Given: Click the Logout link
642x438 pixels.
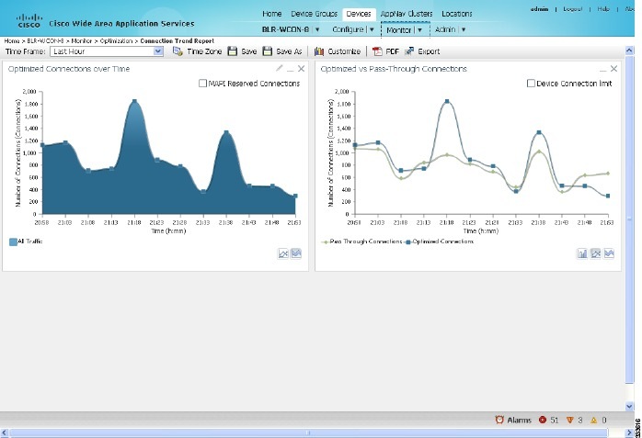Looking at the screenshot, I should (573, 8).
